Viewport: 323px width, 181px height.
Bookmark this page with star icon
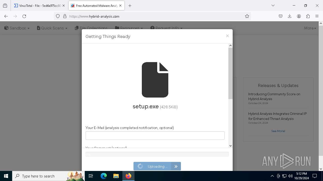(x=247, y=16)
